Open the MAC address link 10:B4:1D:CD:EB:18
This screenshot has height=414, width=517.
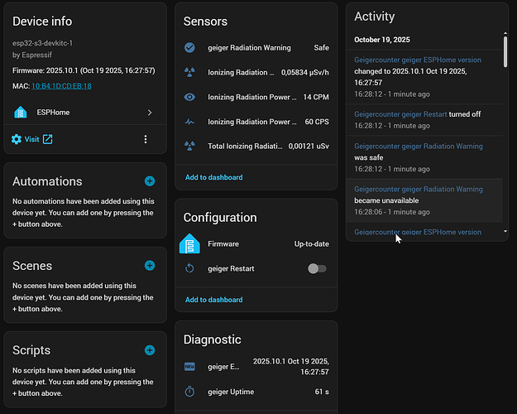(61, 86)
